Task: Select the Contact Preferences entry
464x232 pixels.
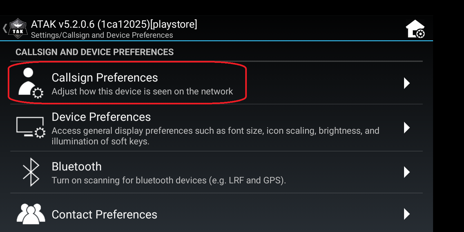Action: pos(104,215)
